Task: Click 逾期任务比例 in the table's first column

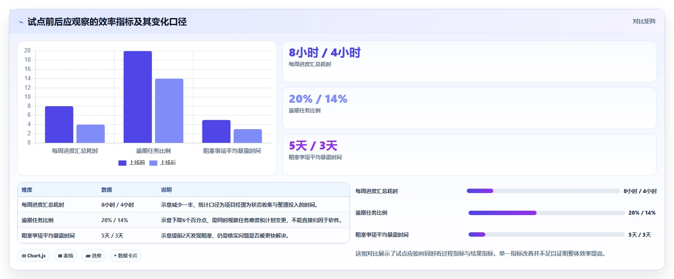Action: click(x=37, y=220)
